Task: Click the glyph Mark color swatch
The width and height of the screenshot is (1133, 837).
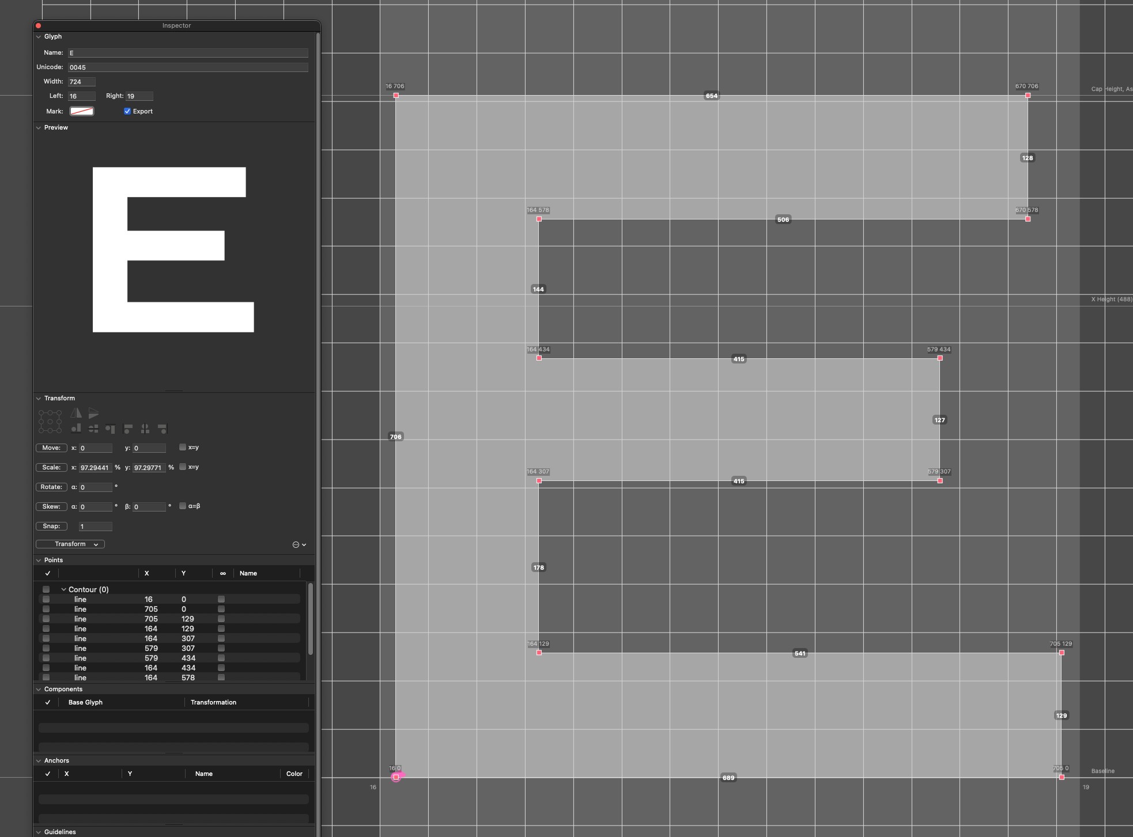Action: [82, 111]
